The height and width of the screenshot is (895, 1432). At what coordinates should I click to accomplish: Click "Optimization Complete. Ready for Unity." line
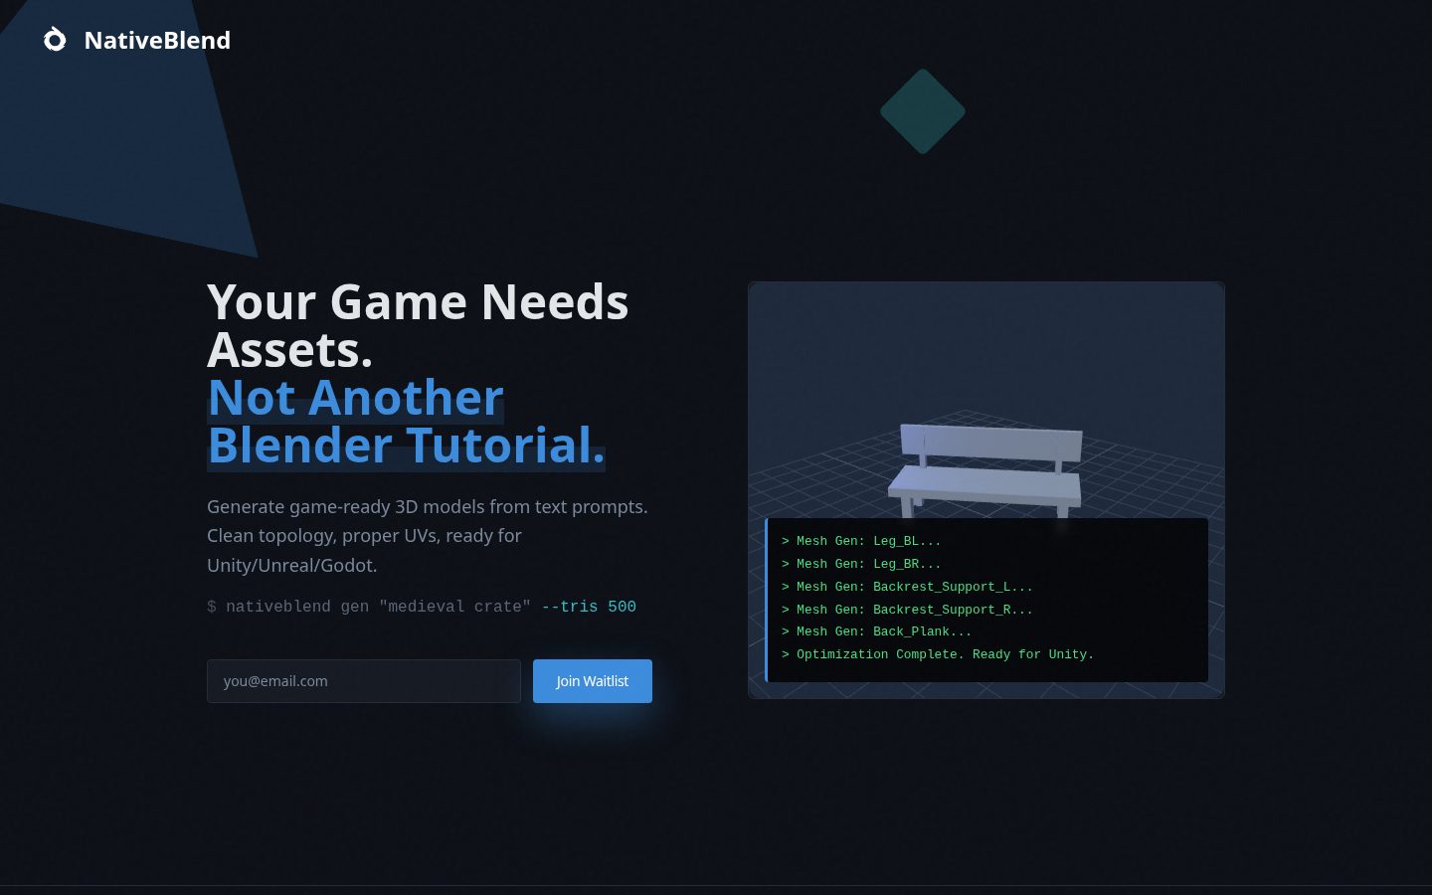pos(938,654)
